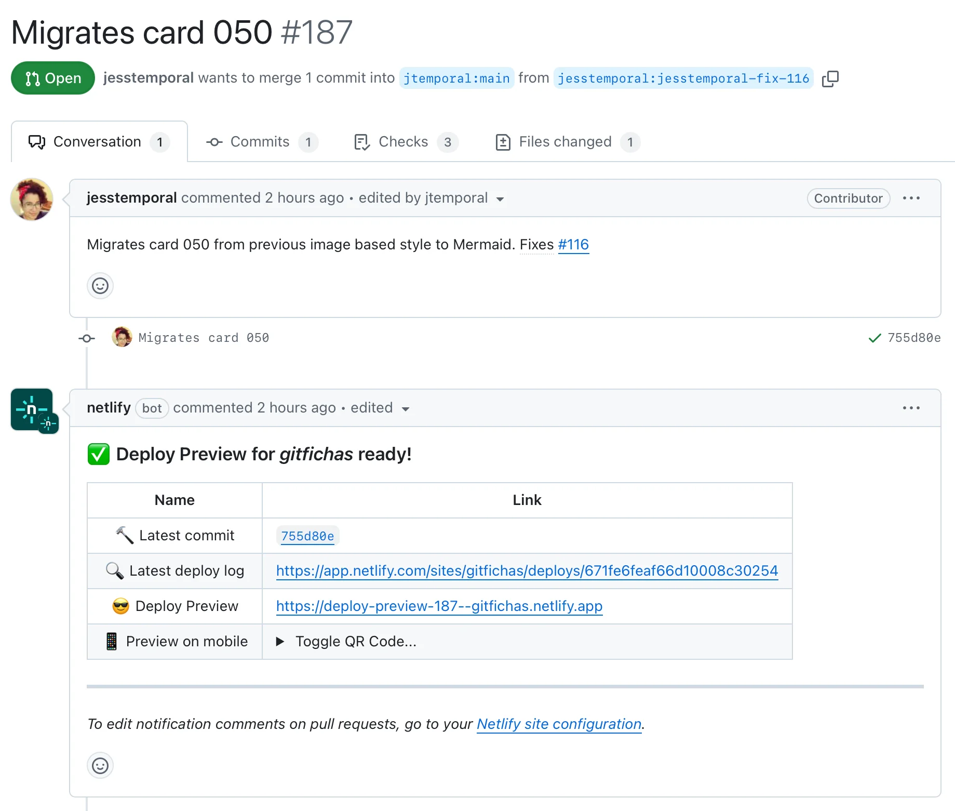Open the kebab menu on jesstemporal's comment
955x811 pixels.
(x=912, y=198)
